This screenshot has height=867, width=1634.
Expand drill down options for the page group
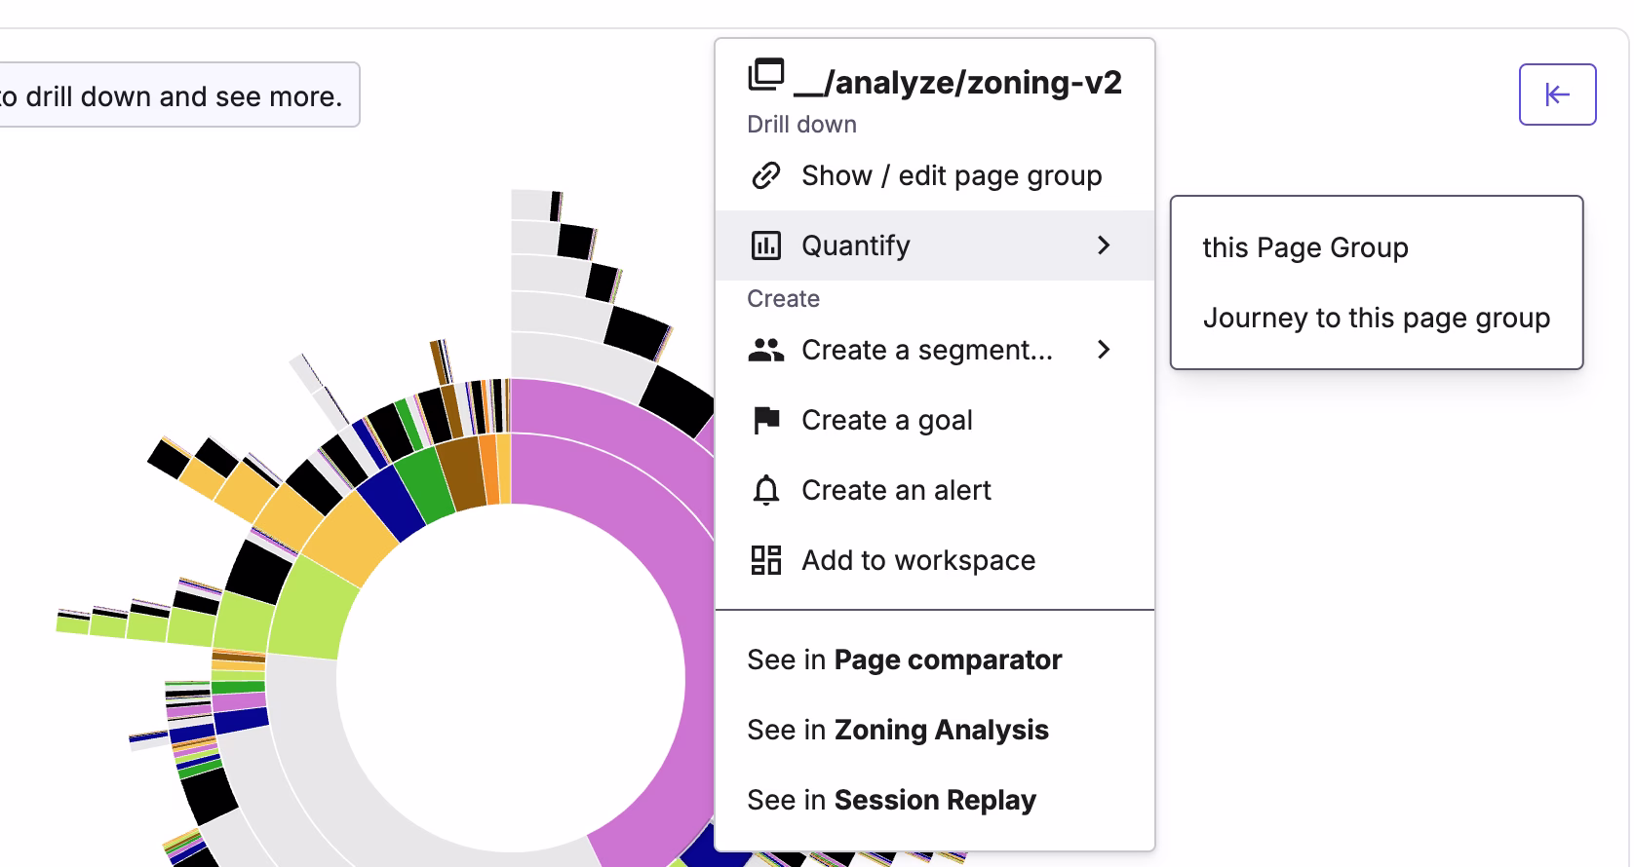click(801, 124)
